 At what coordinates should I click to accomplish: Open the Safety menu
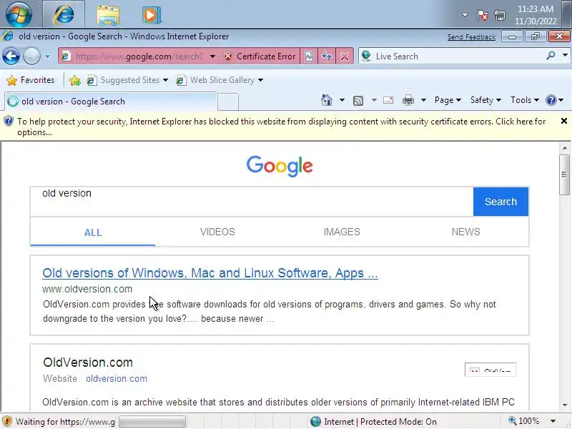[485, 100]
